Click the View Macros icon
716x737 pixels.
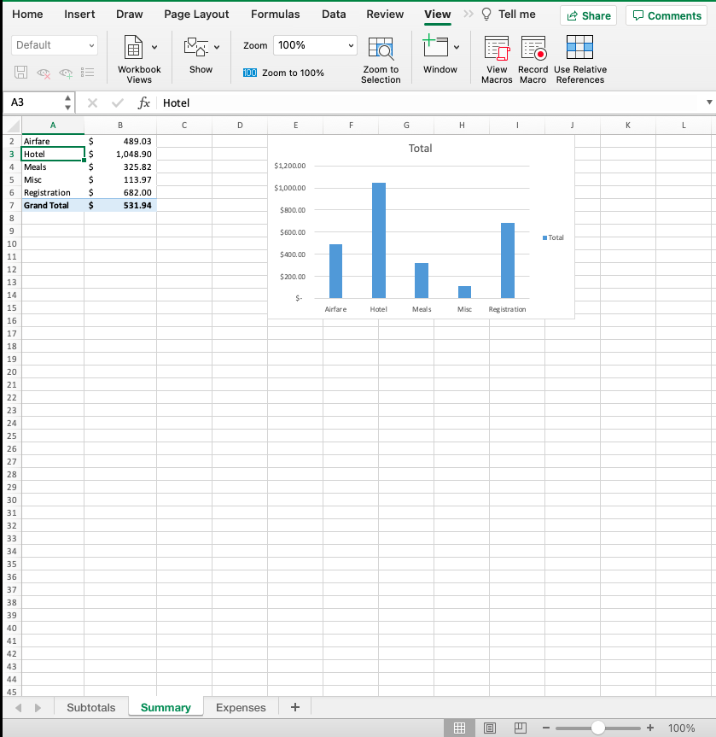click(496, 53)
